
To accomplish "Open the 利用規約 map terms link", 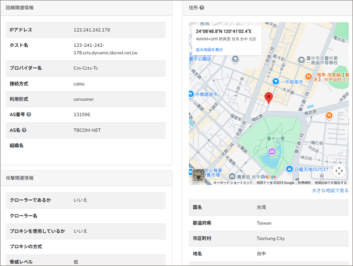I will (x=304, y=183).
